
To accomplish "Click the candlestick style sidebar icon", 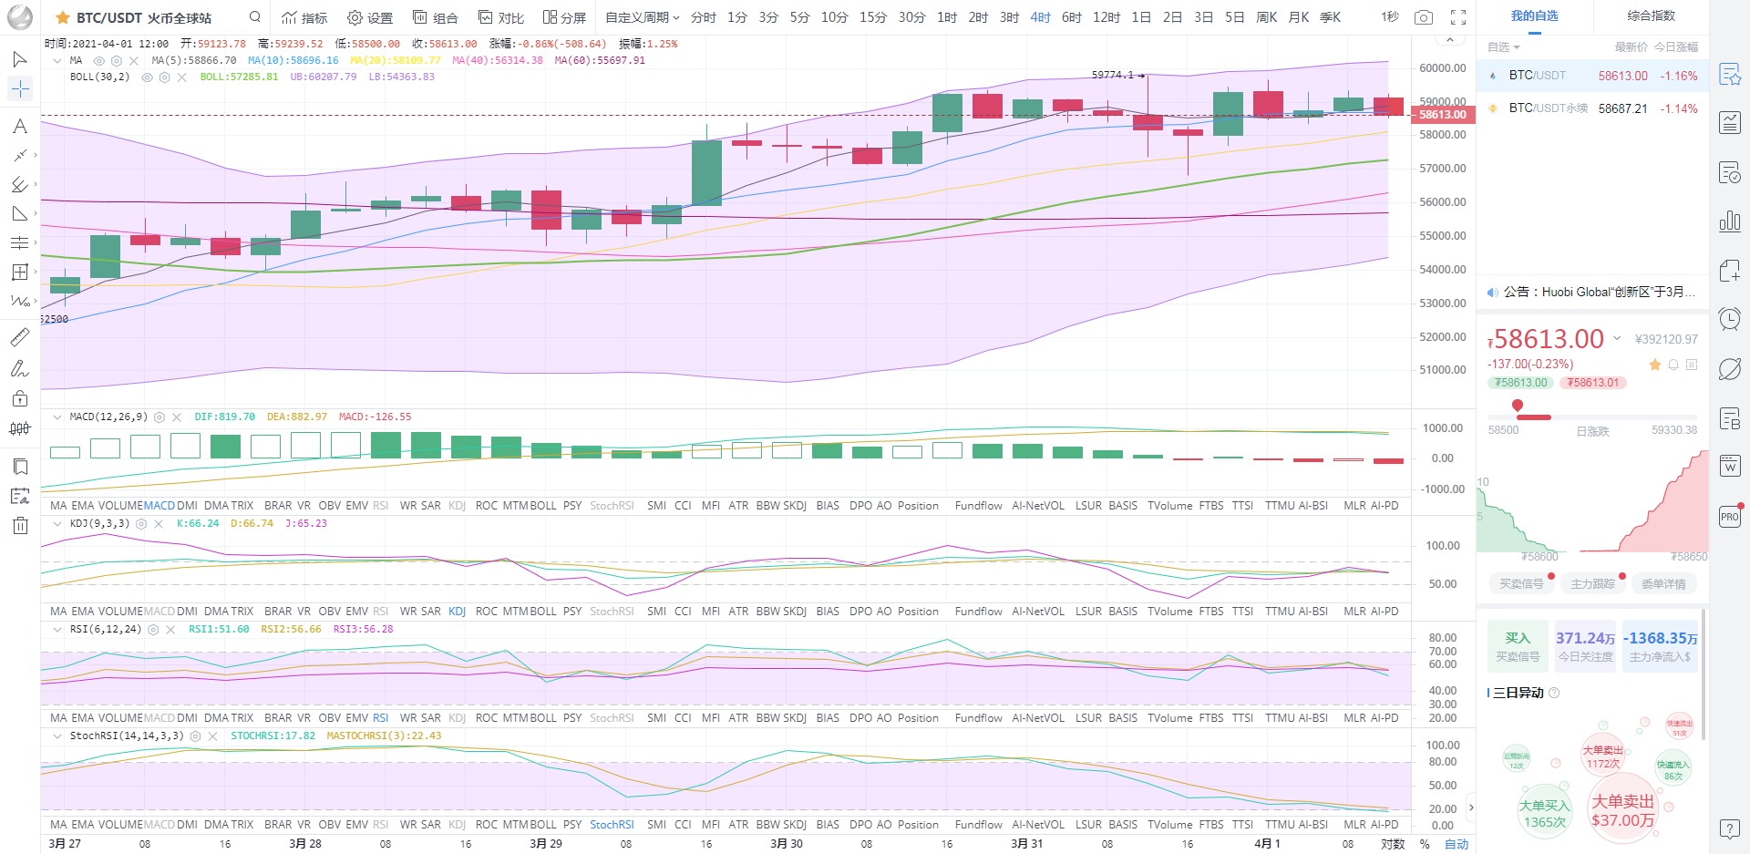I will click(20, 428).
